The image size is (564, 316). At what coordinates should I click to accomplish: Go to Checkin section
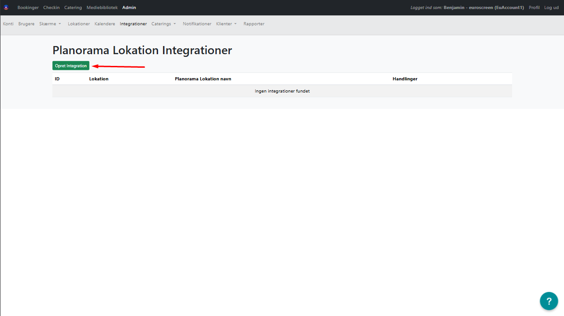point(51,8)
